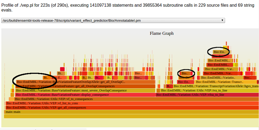259x130 pixels.
Task: Open the source file path dropdown
Action: [113, 21]
